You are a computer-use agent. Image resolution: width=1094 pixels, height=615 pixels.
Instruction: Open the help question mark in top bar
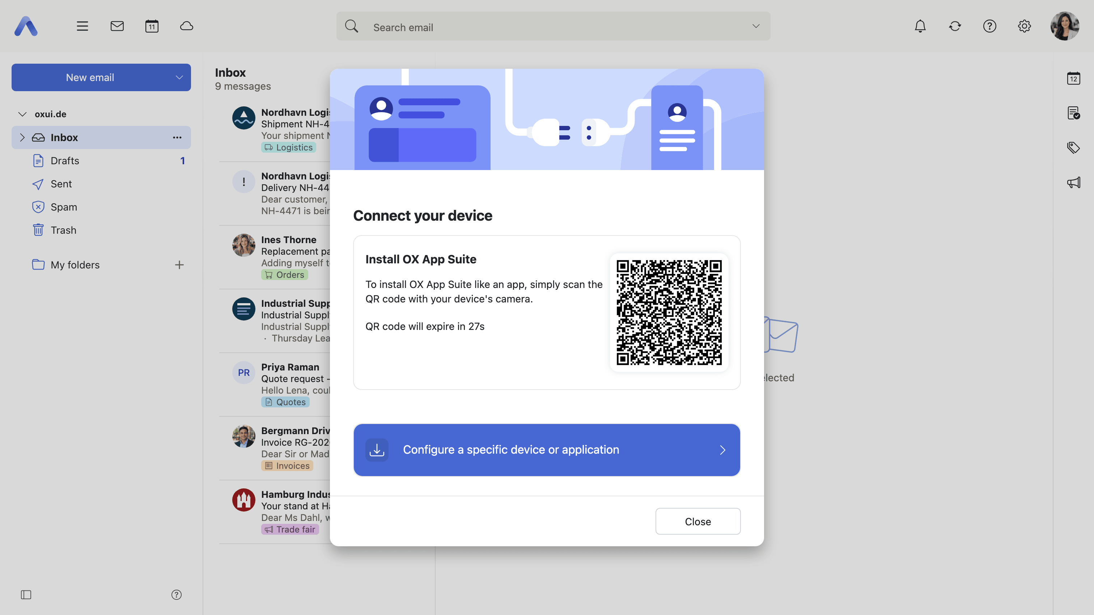click(x=989, y=26)
